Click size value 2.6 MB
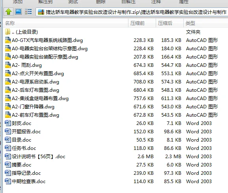This screenshot has width=228, height=193. pos(145,156)
